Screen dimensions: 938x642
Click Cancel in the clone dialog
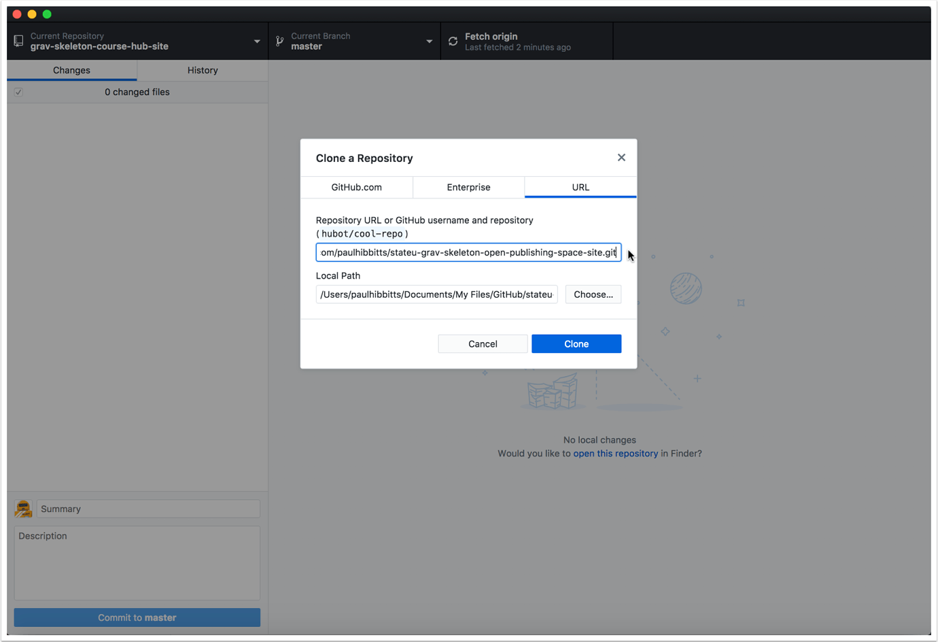[483, 343]
